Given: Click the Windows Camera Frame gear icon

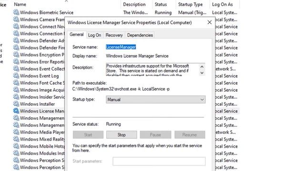Looking at the screenshot, I should tap(16, 19).
